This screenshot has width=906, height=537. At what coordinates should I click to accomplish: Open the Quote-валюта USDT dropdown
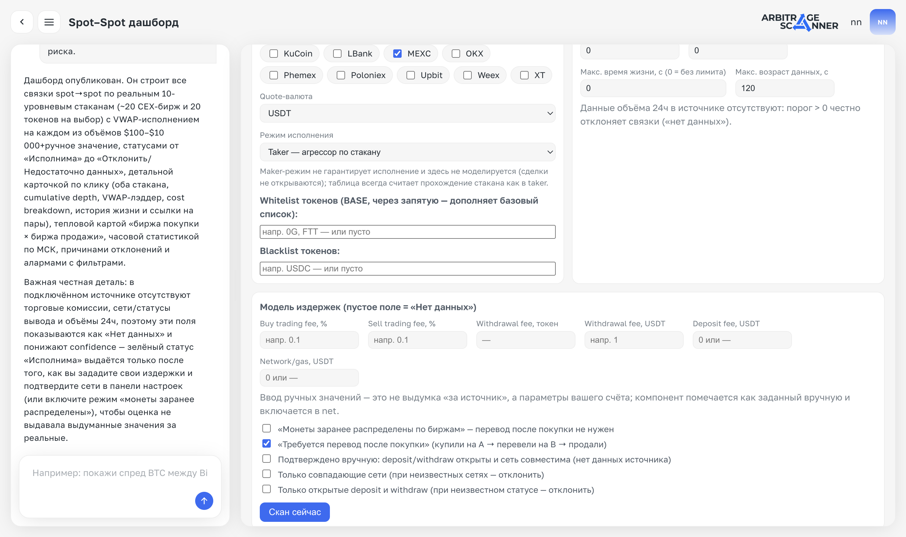407,113
